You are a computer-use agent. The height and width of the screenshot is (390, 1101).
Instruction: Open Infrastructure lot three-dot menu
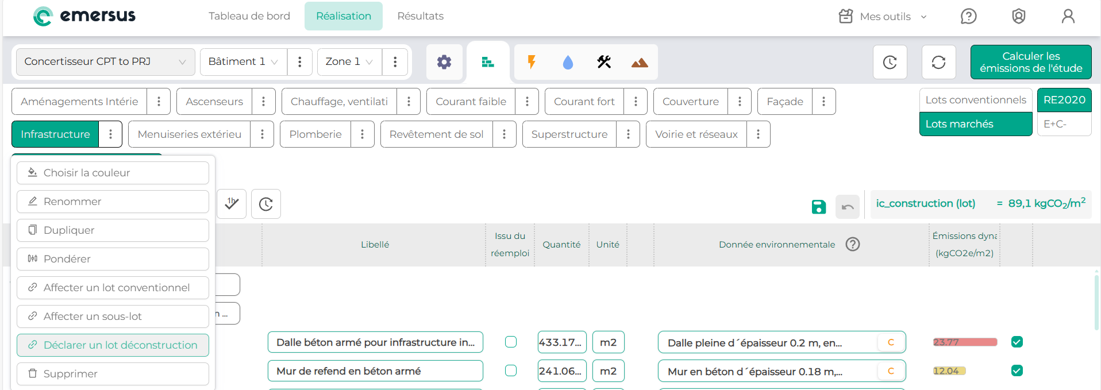click(110, 134)
